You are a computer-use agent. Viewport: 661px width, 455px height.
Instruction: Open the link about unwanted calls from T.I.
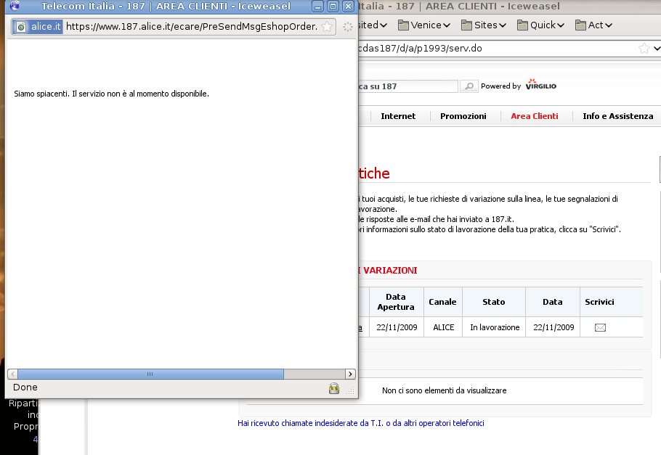click(x=361, y=423)
